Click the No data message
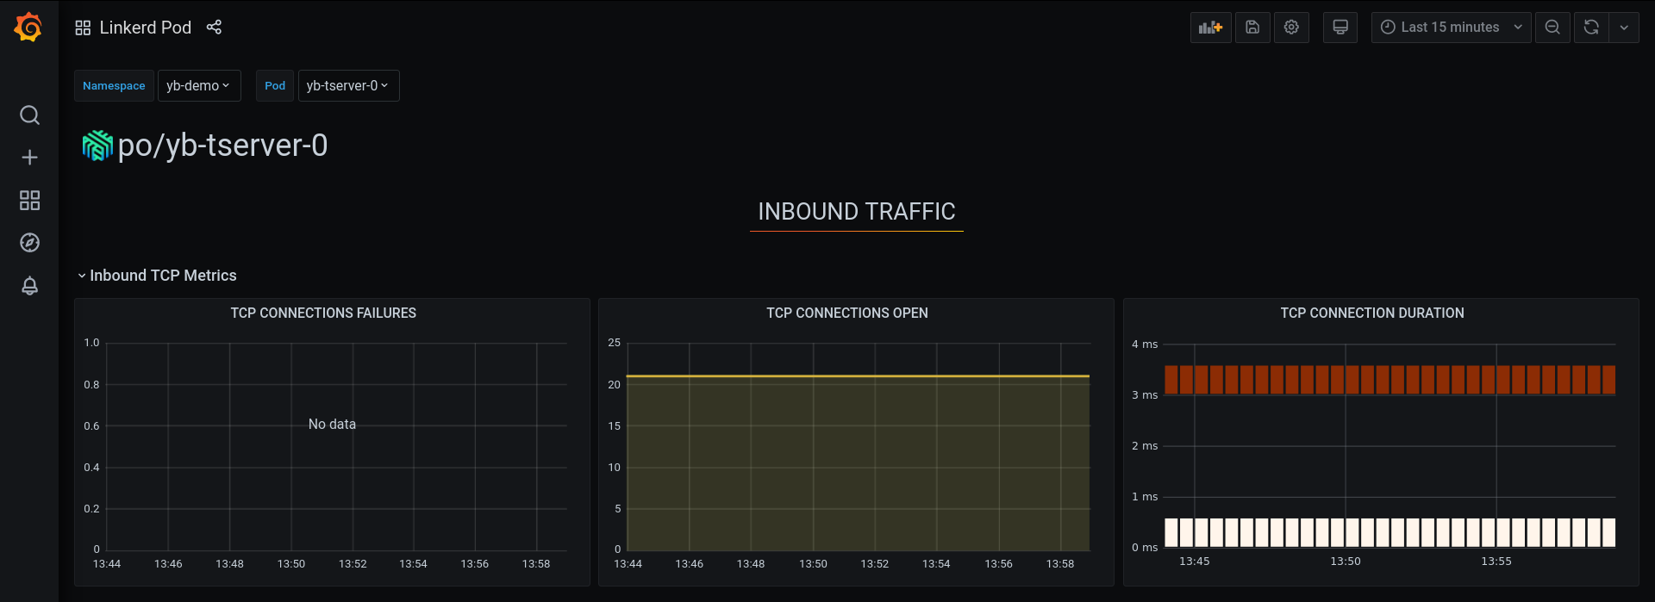The image size is (1655, 602). click(332, 425)
